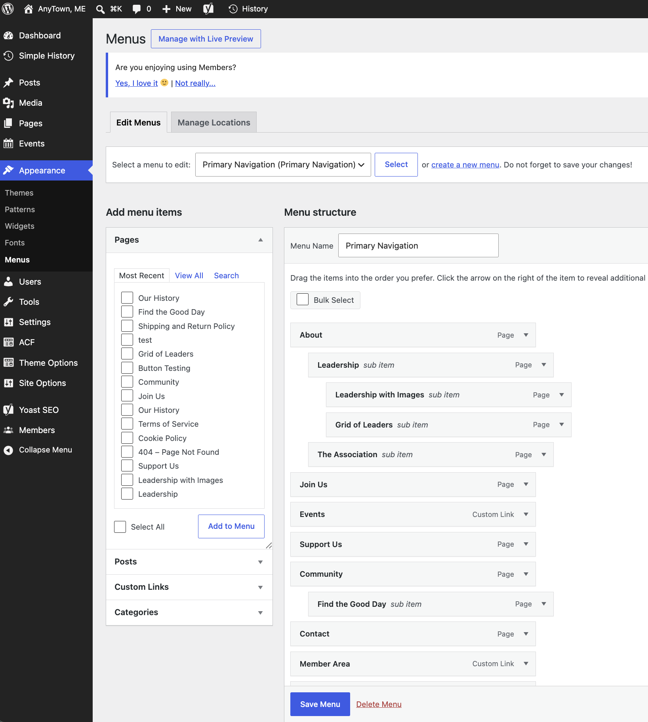Click the Yoast SEO sidebar icon
Viewport: 648px width, 722px height.
tap(8, 410)
